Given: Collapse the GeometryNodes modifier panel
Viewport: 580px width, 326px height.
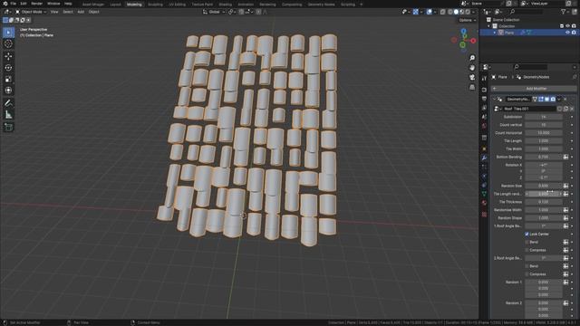Looking at the screenshot, I should click(x=494, y=99).
